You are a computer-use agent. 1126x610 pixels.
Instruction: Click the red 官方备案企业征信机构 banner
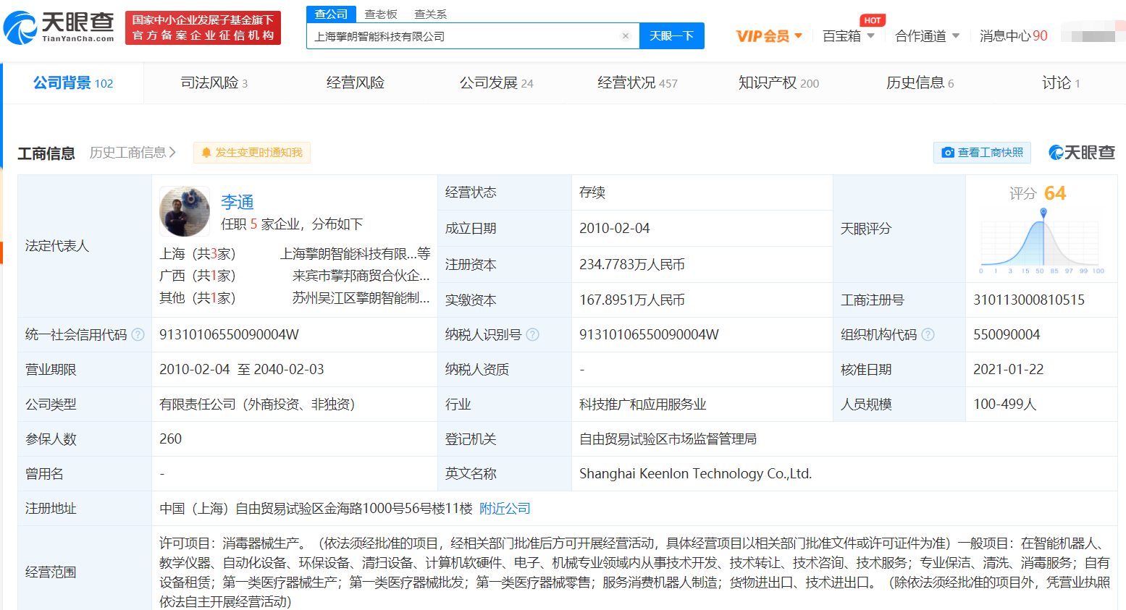[x=203, y=27]
